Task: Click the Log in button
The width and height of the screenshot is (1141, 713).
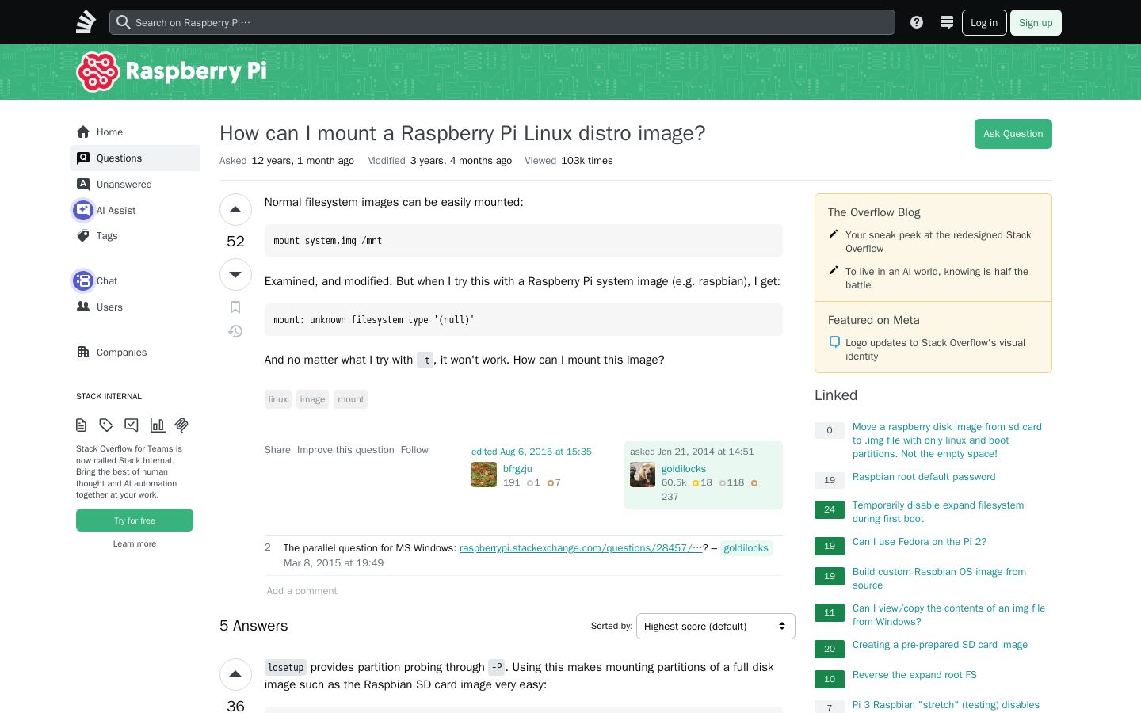Action: 984,22
